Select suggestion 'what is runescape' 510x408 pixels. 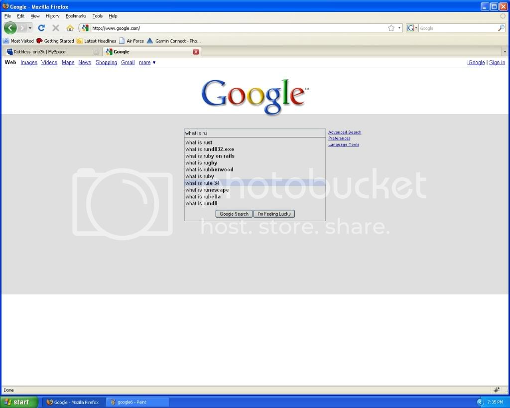(255, 190)
